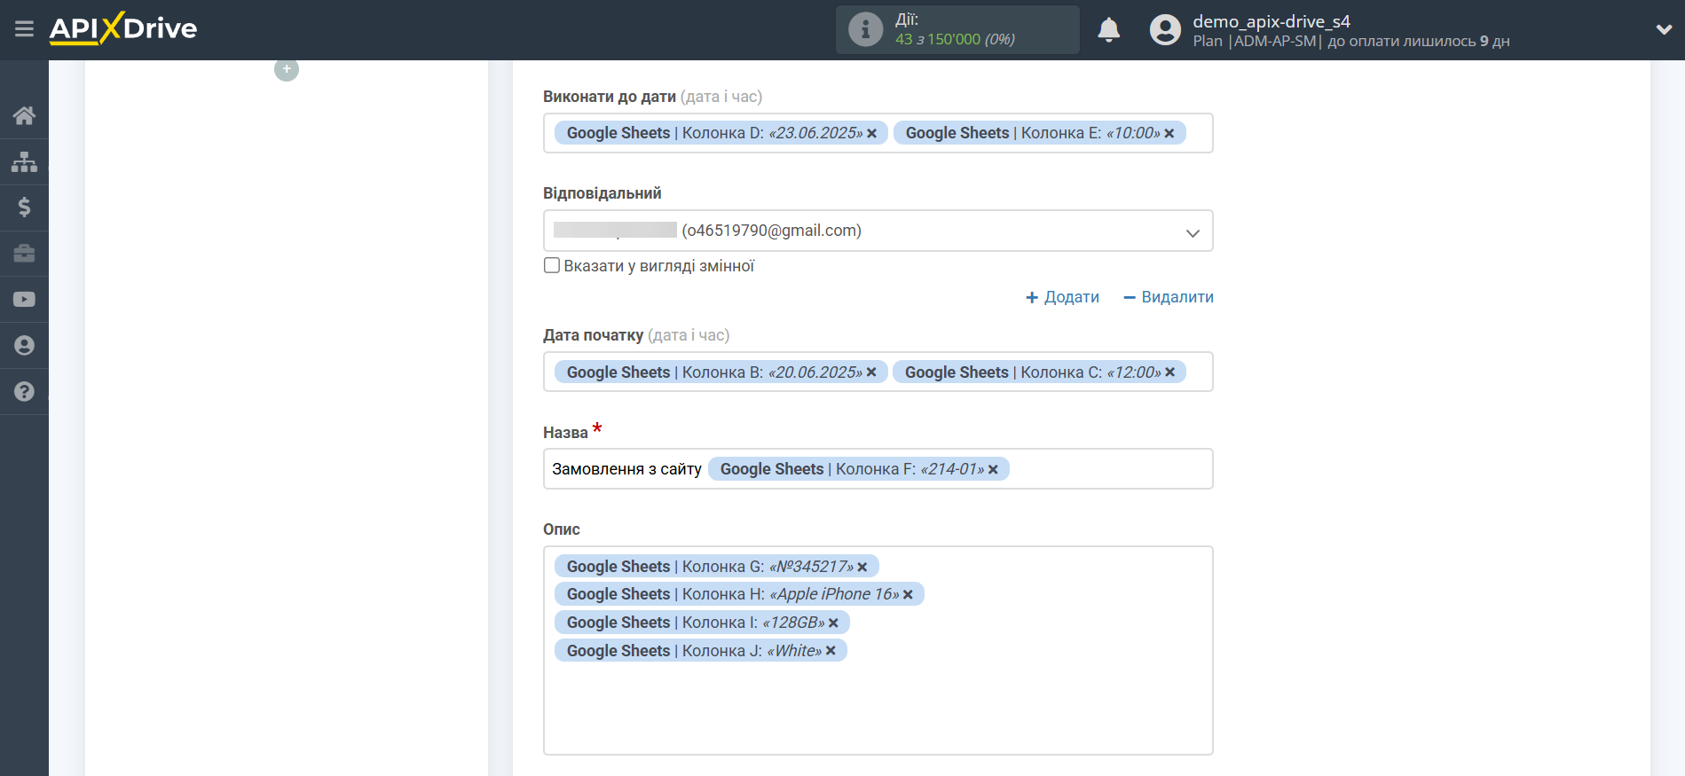Click inside the Назва input after tags

click(x=1109, y=469)
